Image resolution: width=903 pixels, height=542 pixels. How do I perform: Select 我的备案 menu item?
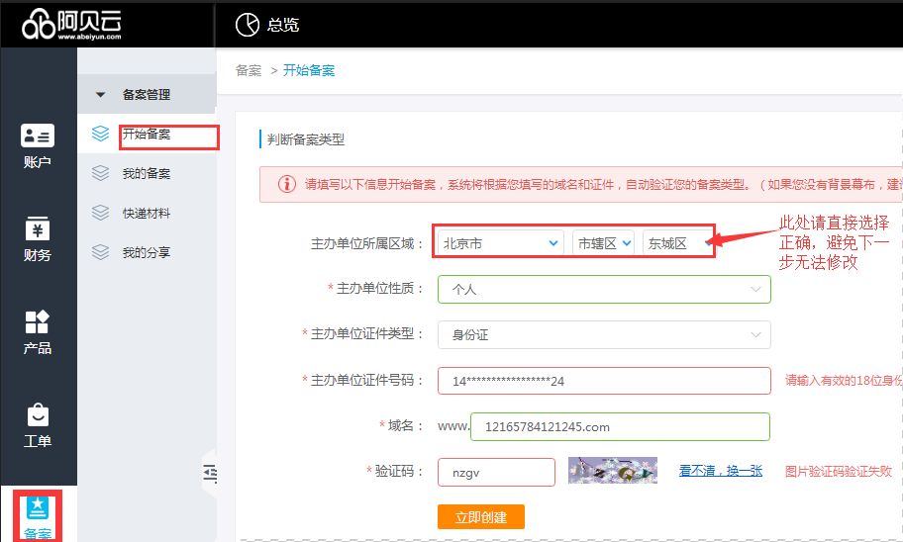[x=147, y=173]
